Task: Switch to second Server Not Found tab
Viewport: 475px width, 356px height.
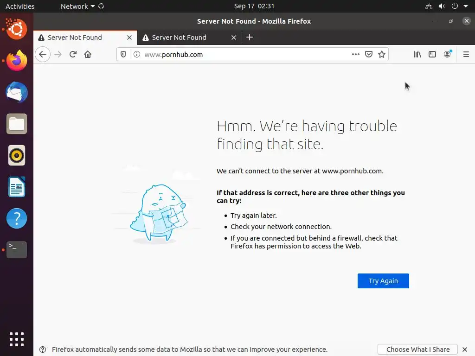Action: pyautogui.click(x=190, y=38)
